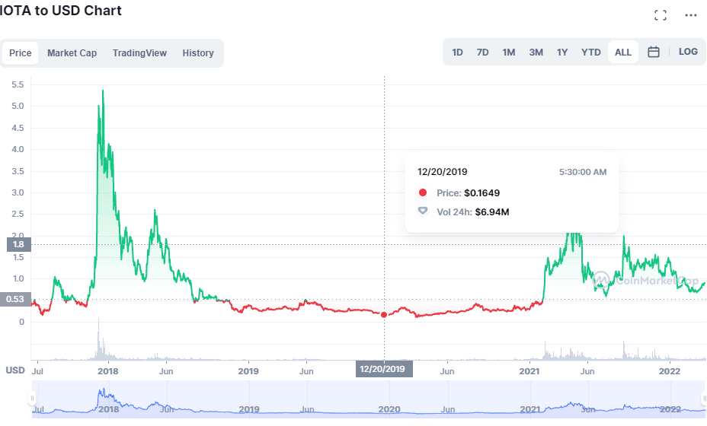
Task: Switch to the Price tab
Action: coord(21,53)
